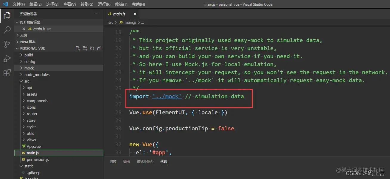Open the Extensions view
Viewport: 390px width, 179px height.
pos(7,73)
